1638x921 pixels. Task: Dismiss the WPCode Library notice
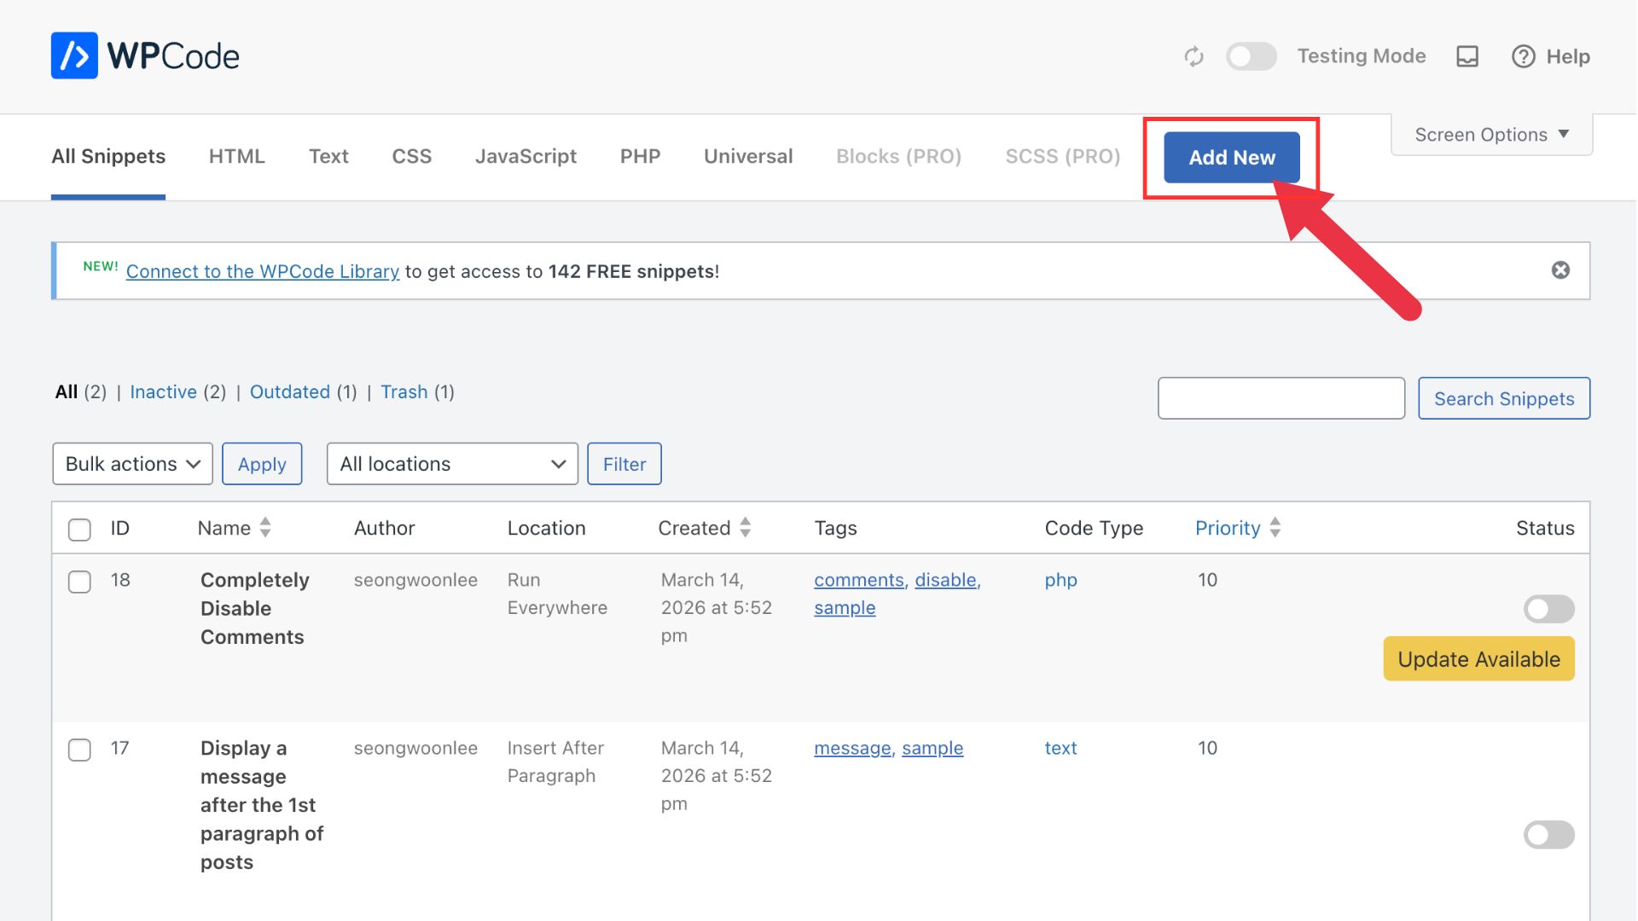[1560, 270]
